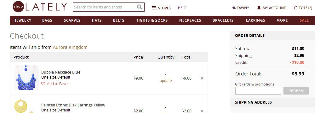Click the search for items field
The height and width of the screenshot is (113, 320).
click(105, 7)
